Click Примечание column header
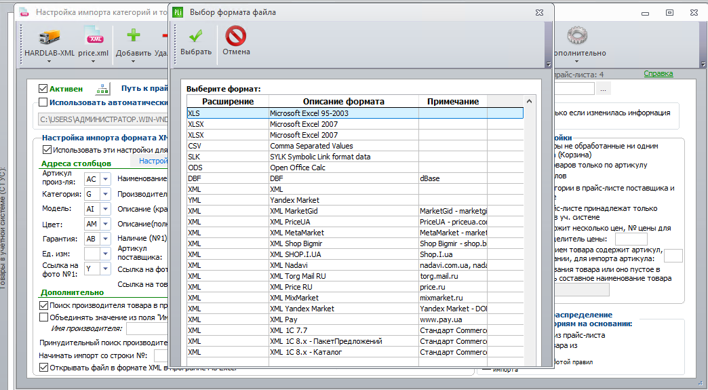Image resolution: width=708 pixels, height=390 pixels. tap(453, 102)
